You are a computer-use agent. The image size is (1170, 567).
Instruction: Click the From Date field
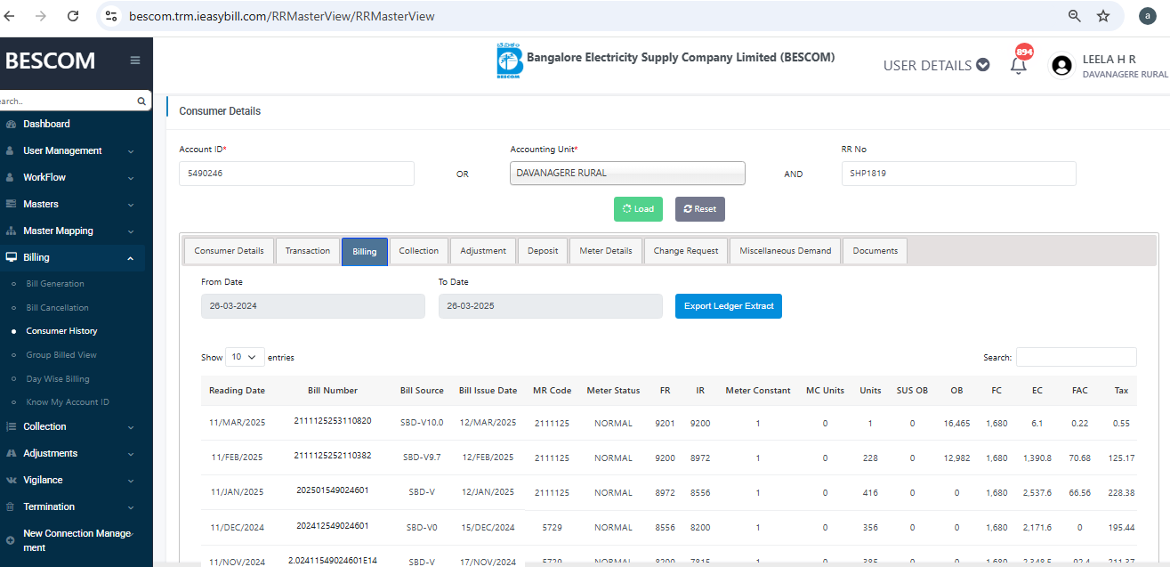313,306
